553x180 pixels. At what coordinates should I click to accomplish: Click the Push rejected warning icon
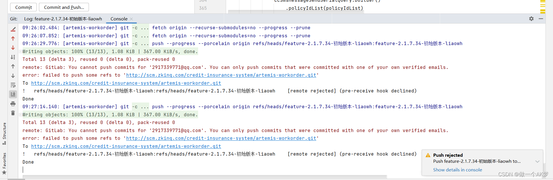[x=428, y=155]
